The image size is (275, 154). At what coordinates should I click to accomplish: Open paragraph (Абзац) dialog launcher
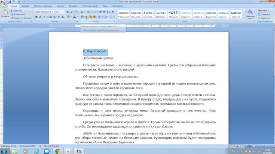point(114,21)
